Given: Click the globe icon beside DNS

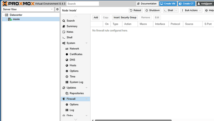Looking at the screenshot, I should pos(67,60).
